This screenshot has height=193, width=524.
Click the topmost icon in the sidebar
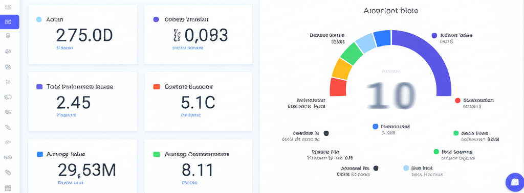(8, 7)
